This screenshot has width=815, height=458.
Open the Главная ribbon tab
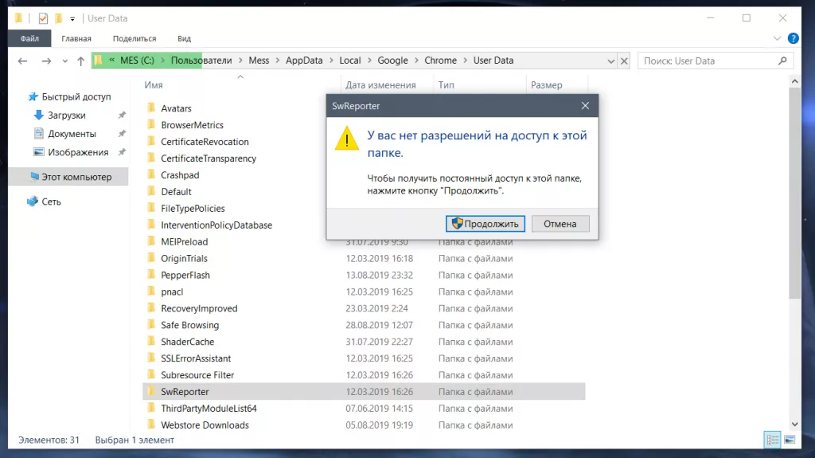point(76,38)
